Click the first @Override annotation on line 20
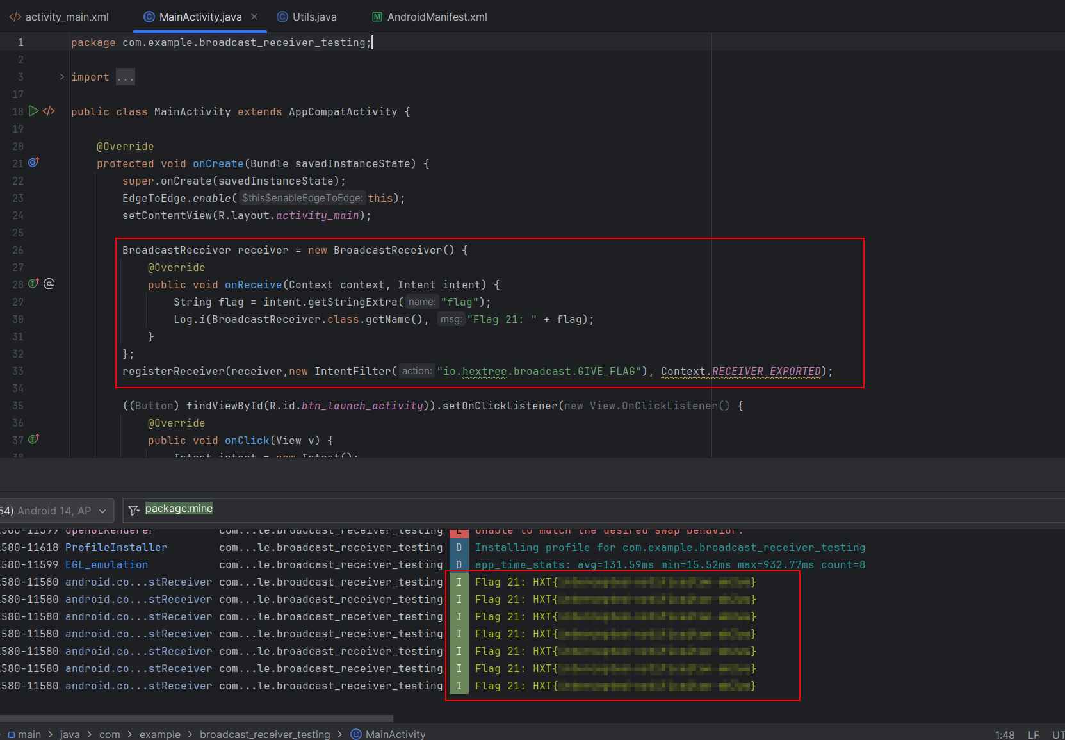Screen dimensions: 1065x740 (x=125, y=147)
